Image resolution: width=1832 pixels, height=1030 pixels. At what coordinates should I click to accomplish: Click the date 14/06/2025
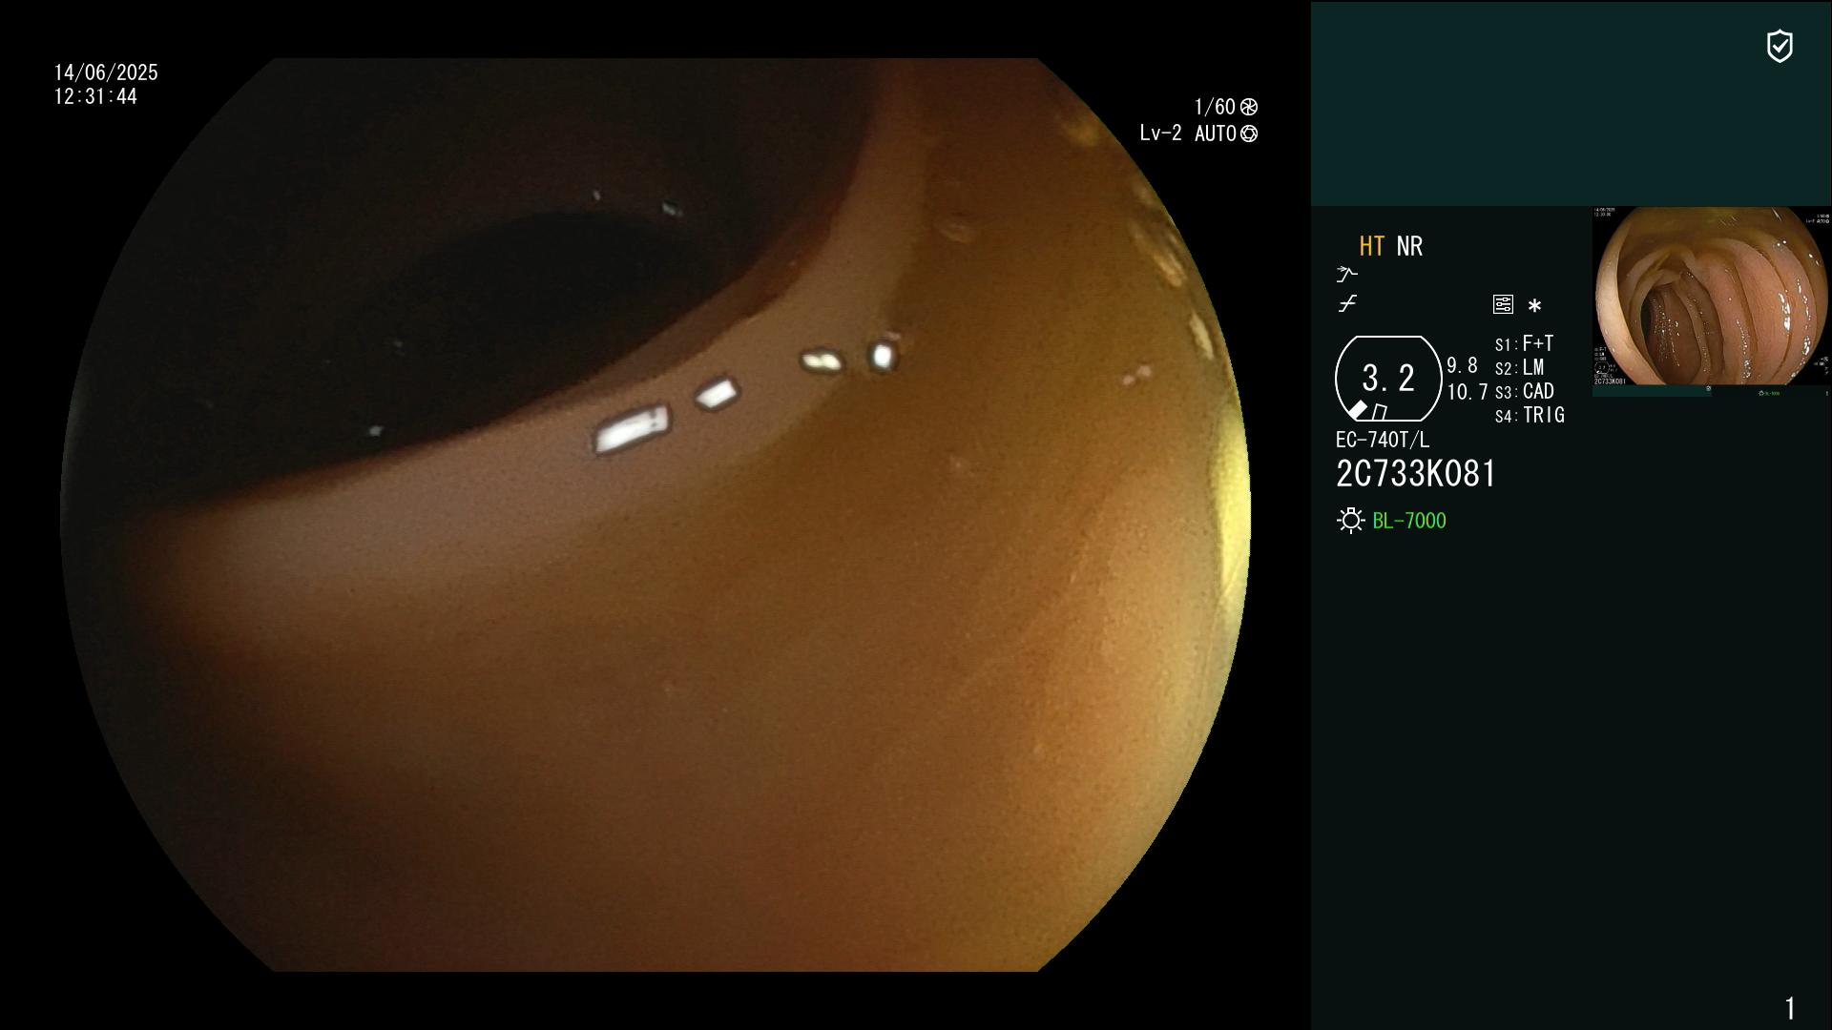point(106,72)
